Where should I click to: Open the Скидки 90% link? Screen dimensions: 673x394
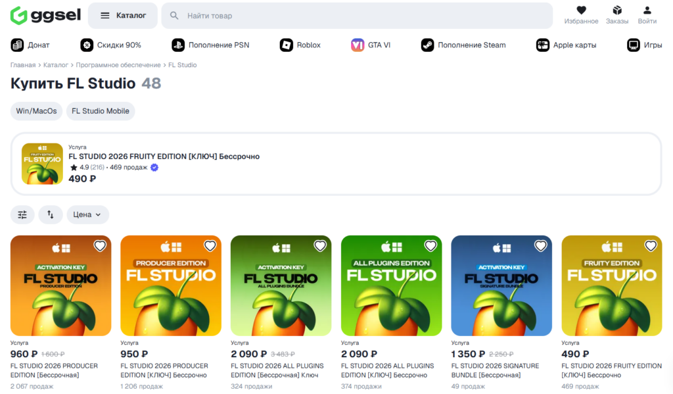tap(119, 45)
